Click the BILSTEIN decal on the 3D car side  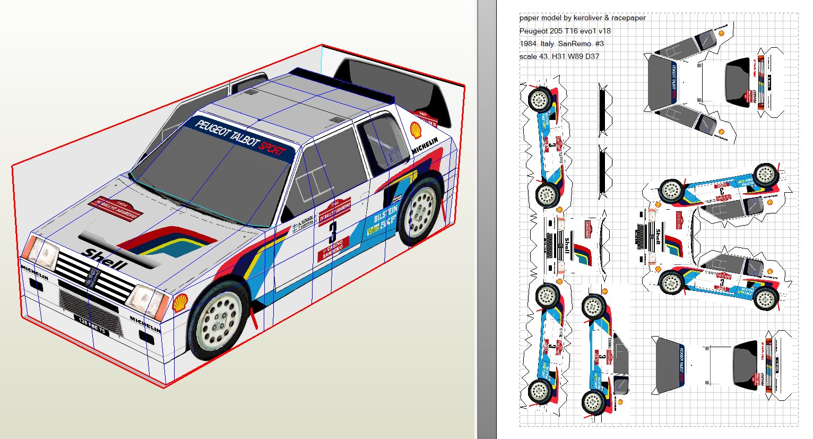pos(385,216)
